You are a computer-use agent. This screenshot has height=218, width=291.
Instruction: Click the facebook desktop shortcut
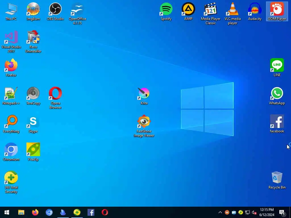(x=277, y=124)
